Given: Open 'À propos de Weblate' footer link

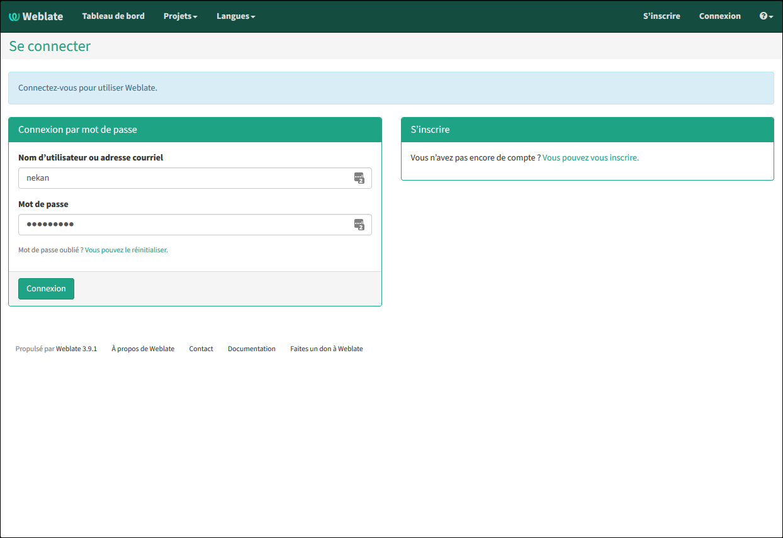Looking at the screenshot, I should 143,349.
